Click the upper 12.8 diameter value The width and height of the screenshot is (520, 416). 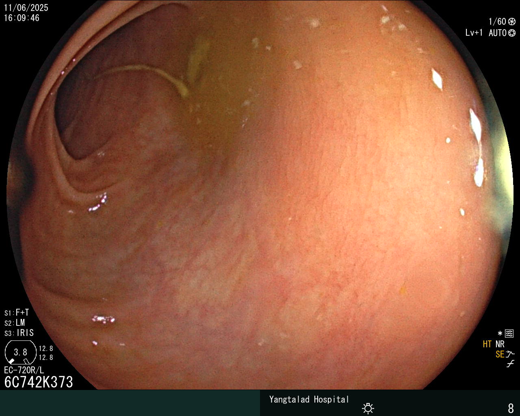pyautogui.click(x=46, y=349)
